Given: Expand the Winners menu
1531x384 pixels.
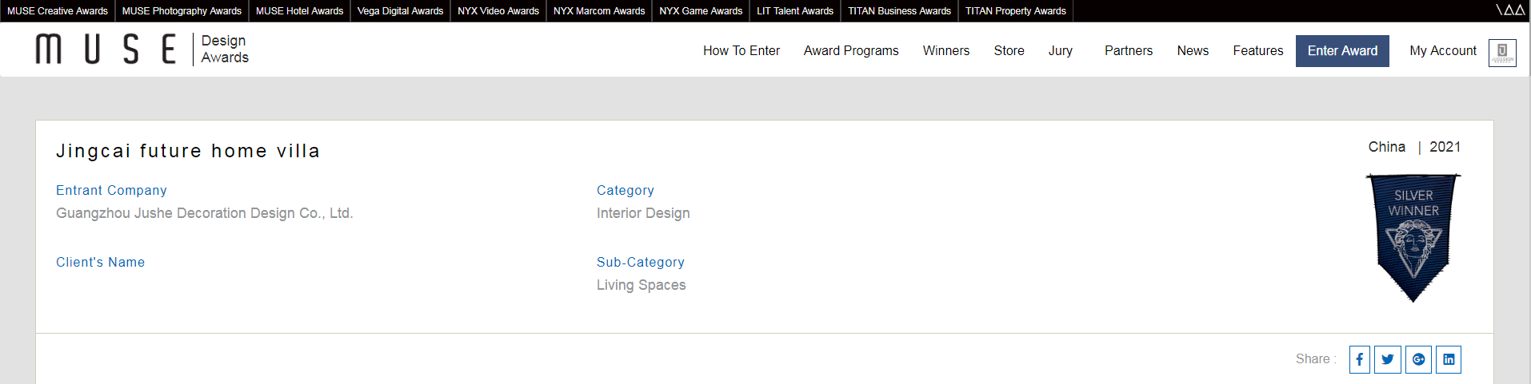Looking at the screenshot, I should [945, 51].
